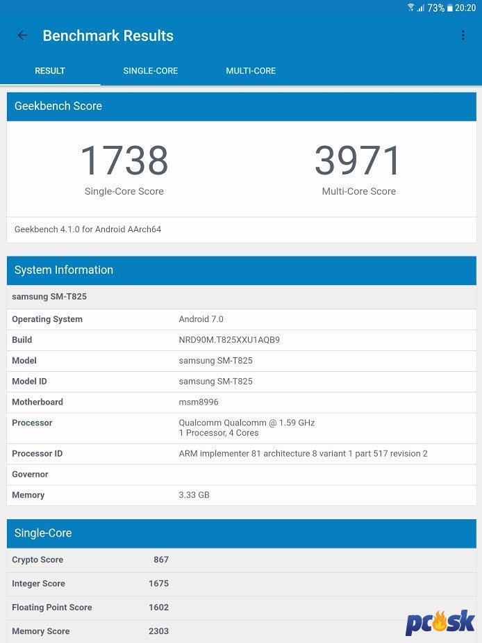The width and height of the screenshot is (482, 643).
Task: Click the pcsk watermark logo
Action: pos(440,622)
